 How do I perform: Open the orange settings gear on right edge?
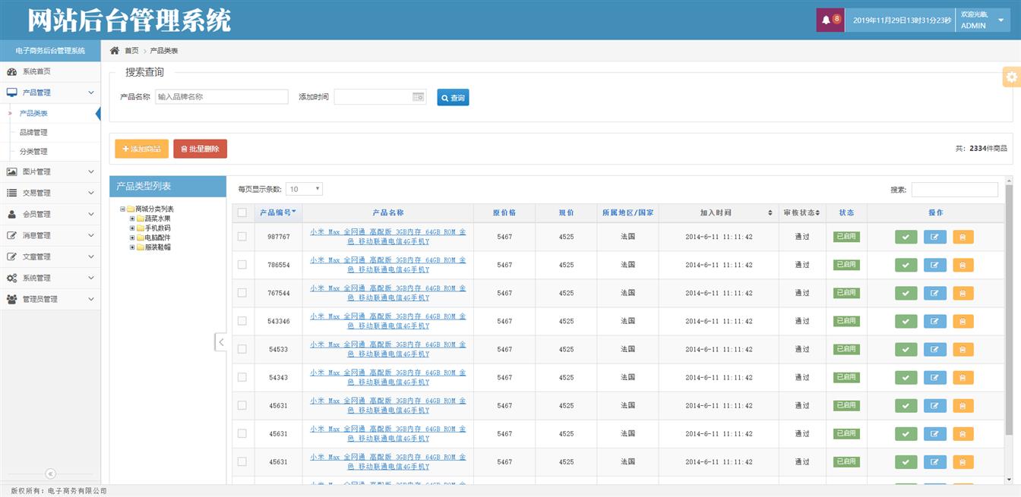tap(1011, 77)
